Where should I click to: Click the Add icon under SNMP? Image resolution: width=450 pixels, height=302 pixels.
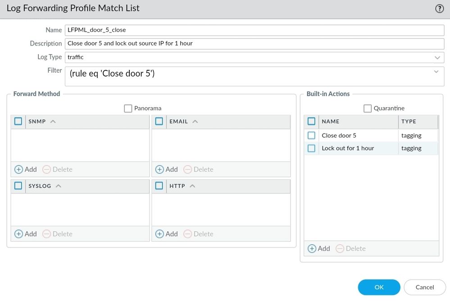click(19, 169)
